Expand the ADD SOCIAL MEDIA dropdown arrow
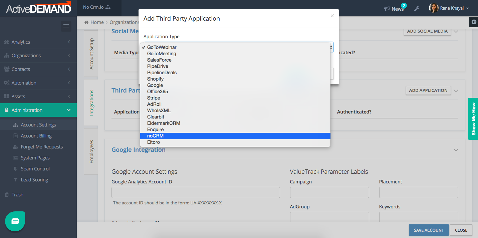 click(x=456, y=31)
